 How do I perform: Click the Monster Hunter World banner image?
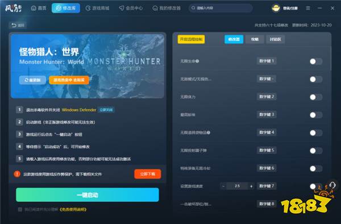pyautogui.click(x=88, y=66)
